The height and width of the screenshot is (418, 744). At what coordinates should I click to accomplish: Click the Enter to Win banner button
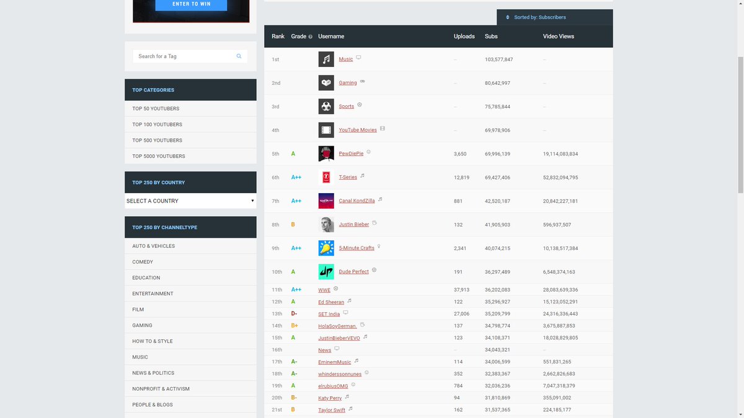coord(191,4)
